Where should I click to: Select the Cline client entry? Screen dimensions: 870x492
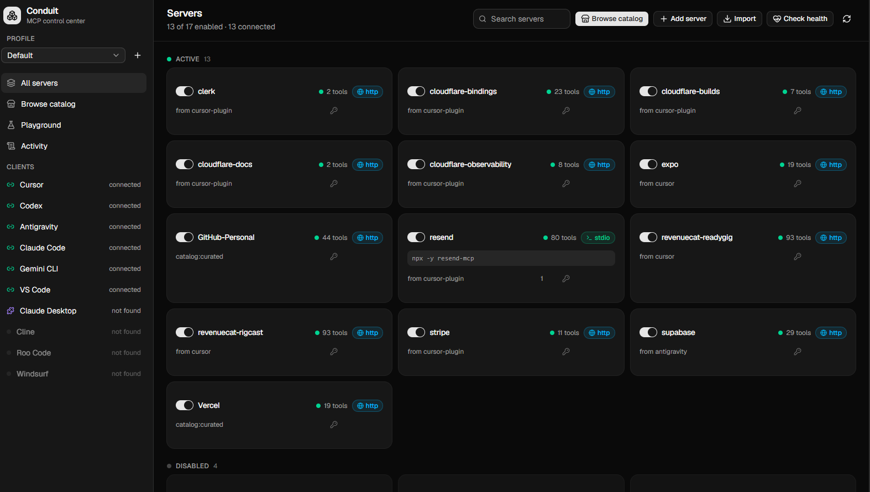[74, 332]
